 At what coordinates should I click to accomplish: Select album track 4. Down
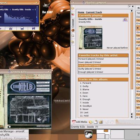tap(84, 93)
